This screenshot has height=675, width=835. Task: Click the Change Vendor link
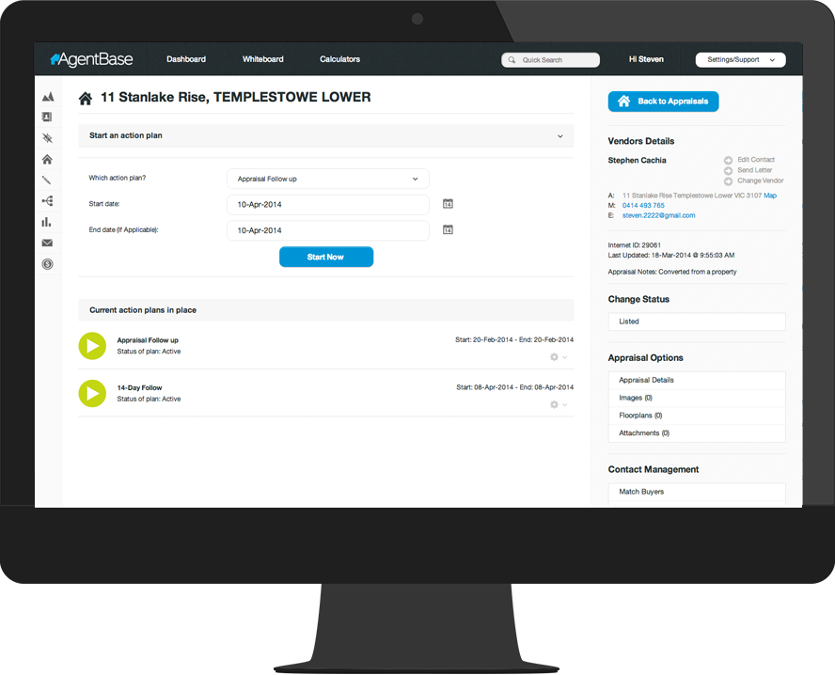tap(761, 181)
